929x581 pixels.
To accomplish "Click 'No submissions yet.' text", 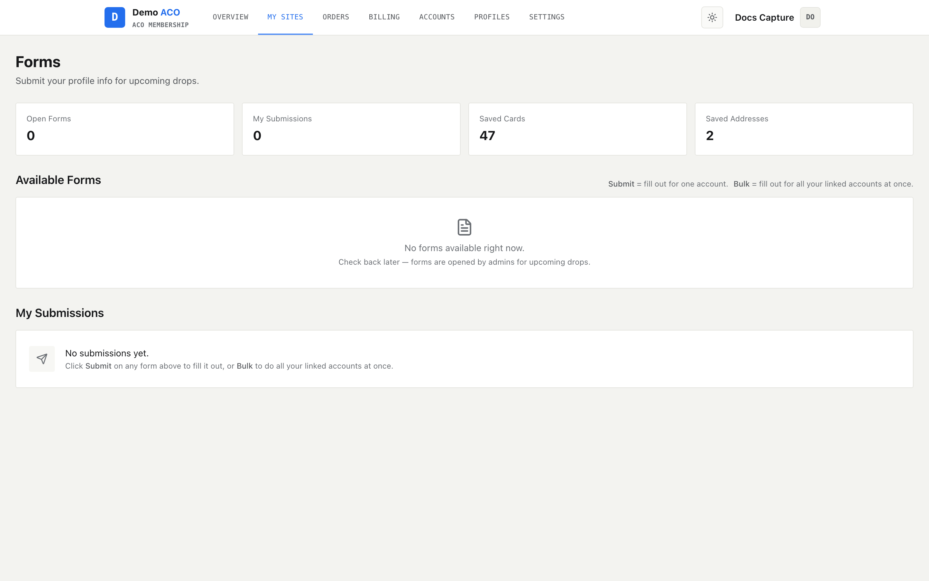I will [x=107, y=353].
